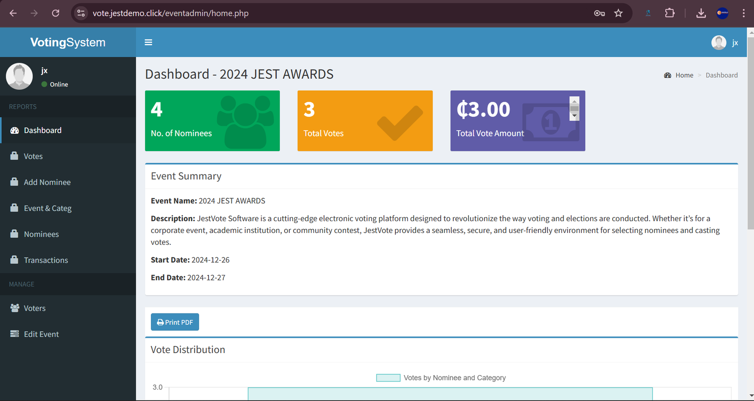Screen dimensions: 754x401
Task: Click the Voters group icon
Action: 15,308
